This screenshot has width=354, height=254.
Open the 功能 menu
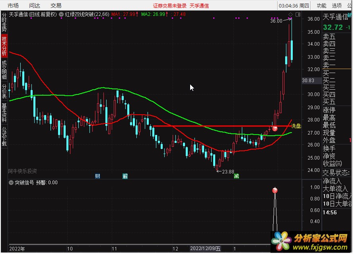pyautogui.click(x=321, y=6)
